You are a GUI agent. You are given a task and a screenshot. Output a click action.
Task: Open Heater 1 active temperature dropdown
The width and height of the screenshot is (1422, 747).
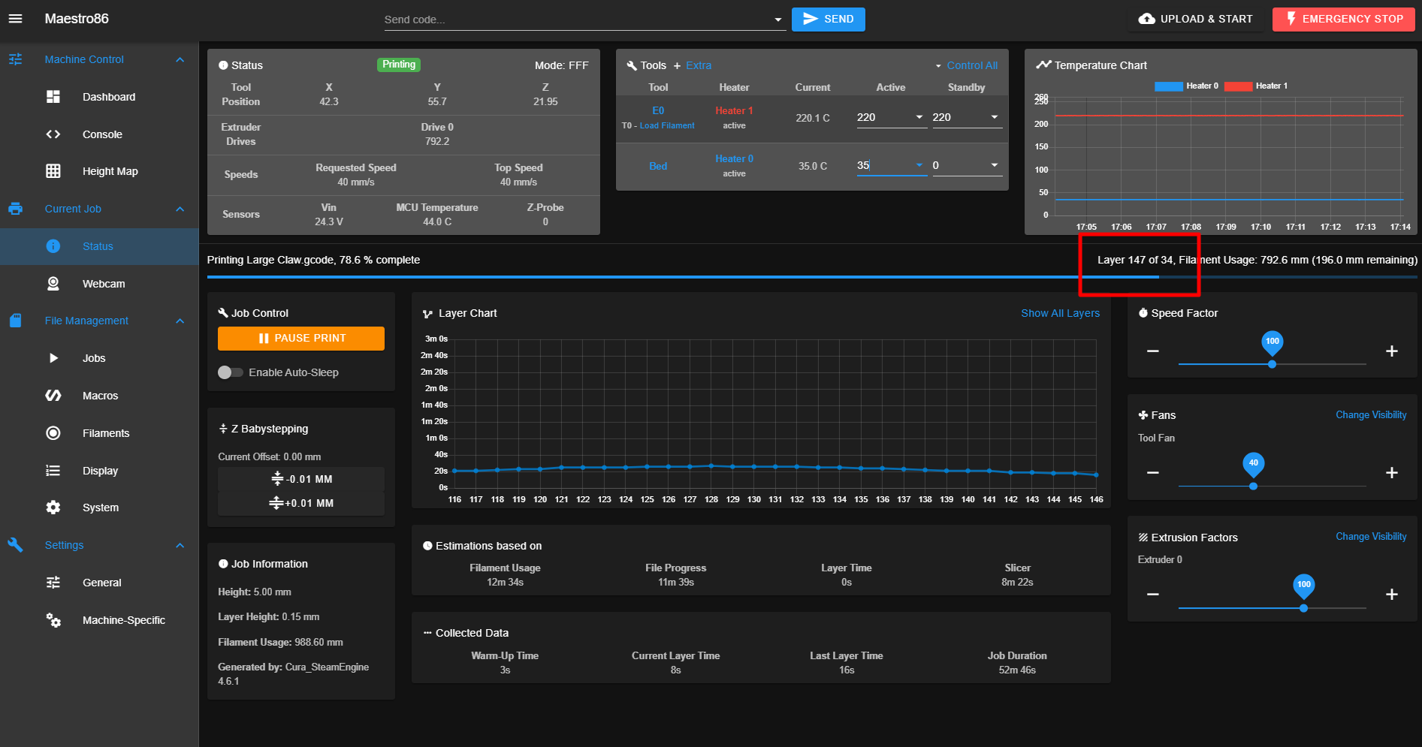tap(919, 117)
